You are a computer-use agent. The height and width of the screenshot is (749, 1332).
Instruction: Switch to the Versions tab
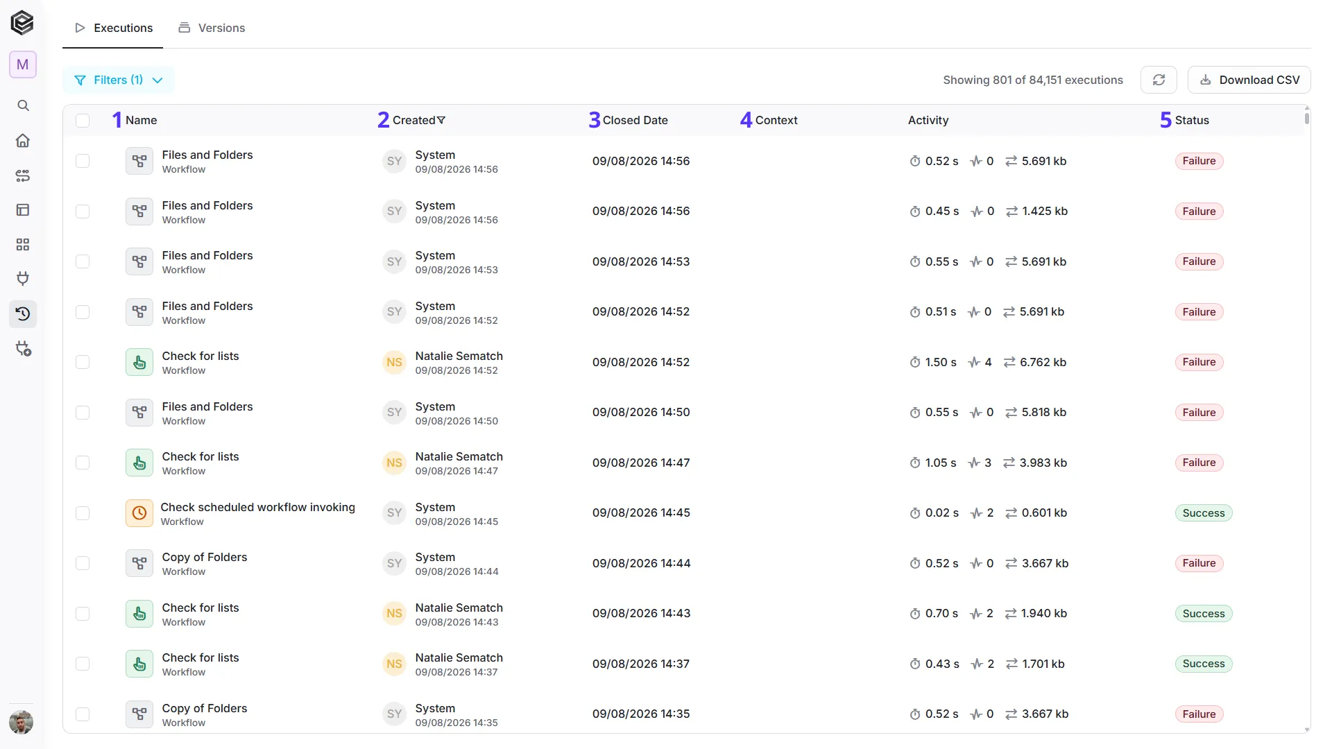tap(212, 28)
